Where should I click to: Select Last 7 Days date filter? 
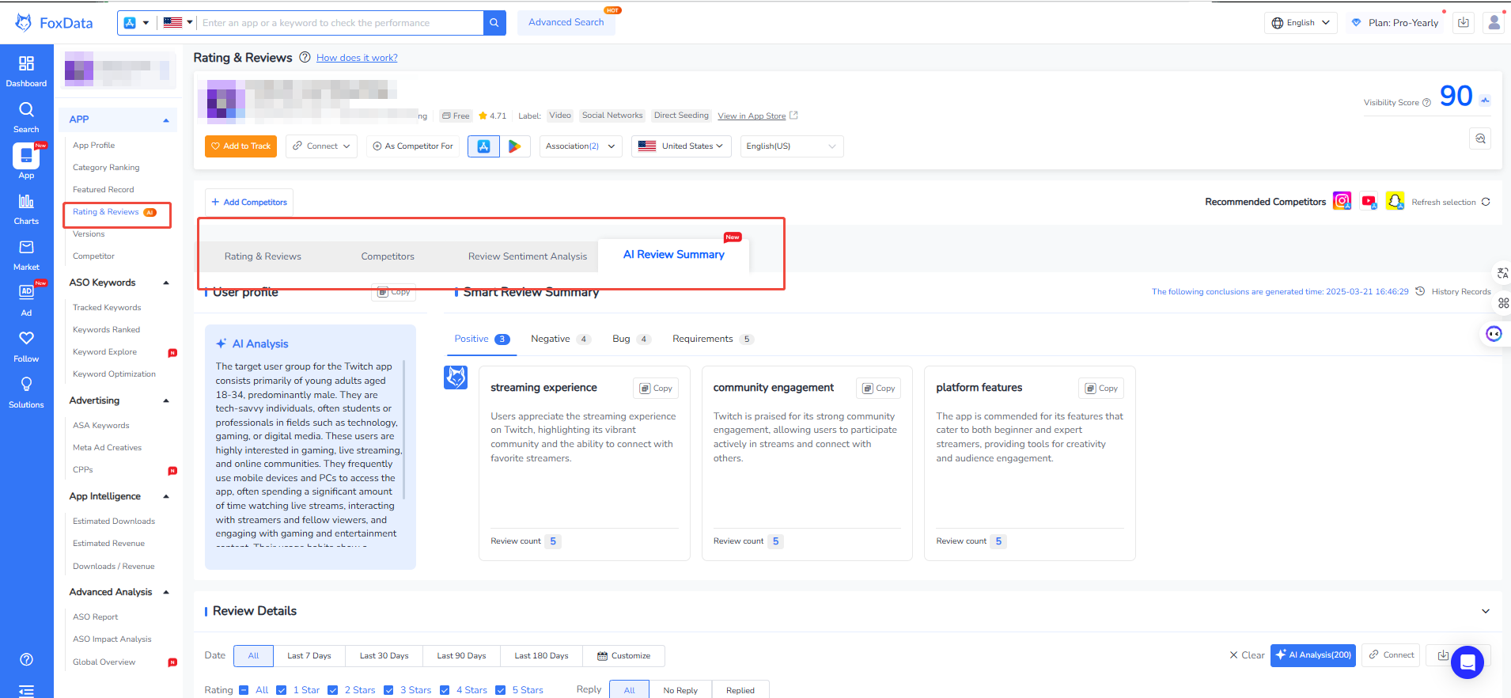coord(309,656)
